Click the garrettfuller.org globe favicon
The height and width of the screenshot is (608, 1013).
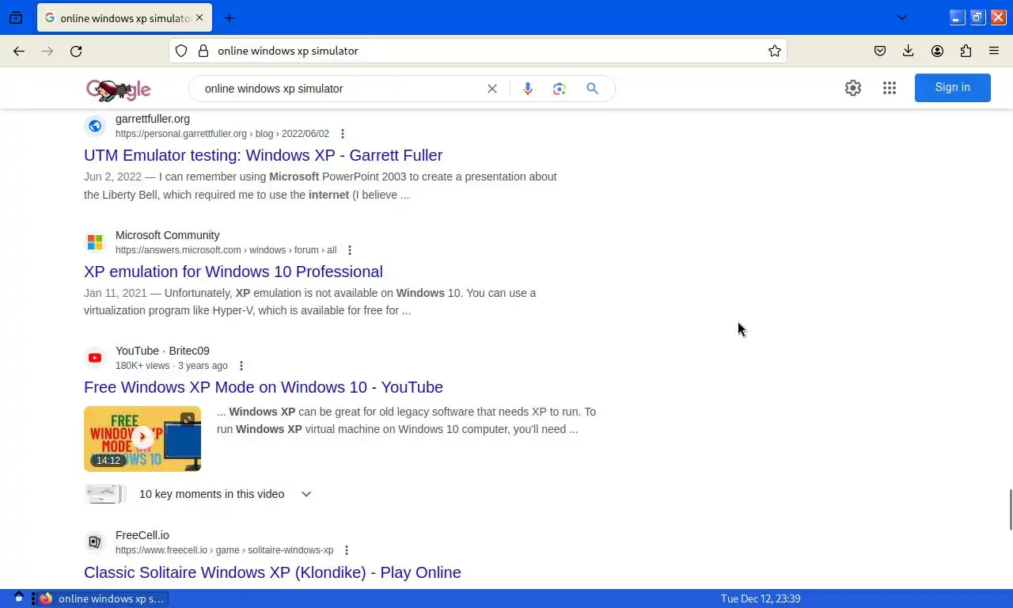click(95, 126)
